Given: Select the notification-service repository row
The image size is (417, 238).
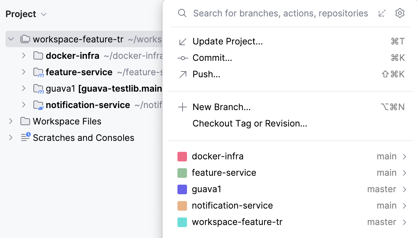Looking at the screenshot, I should [x=233, y=206].
